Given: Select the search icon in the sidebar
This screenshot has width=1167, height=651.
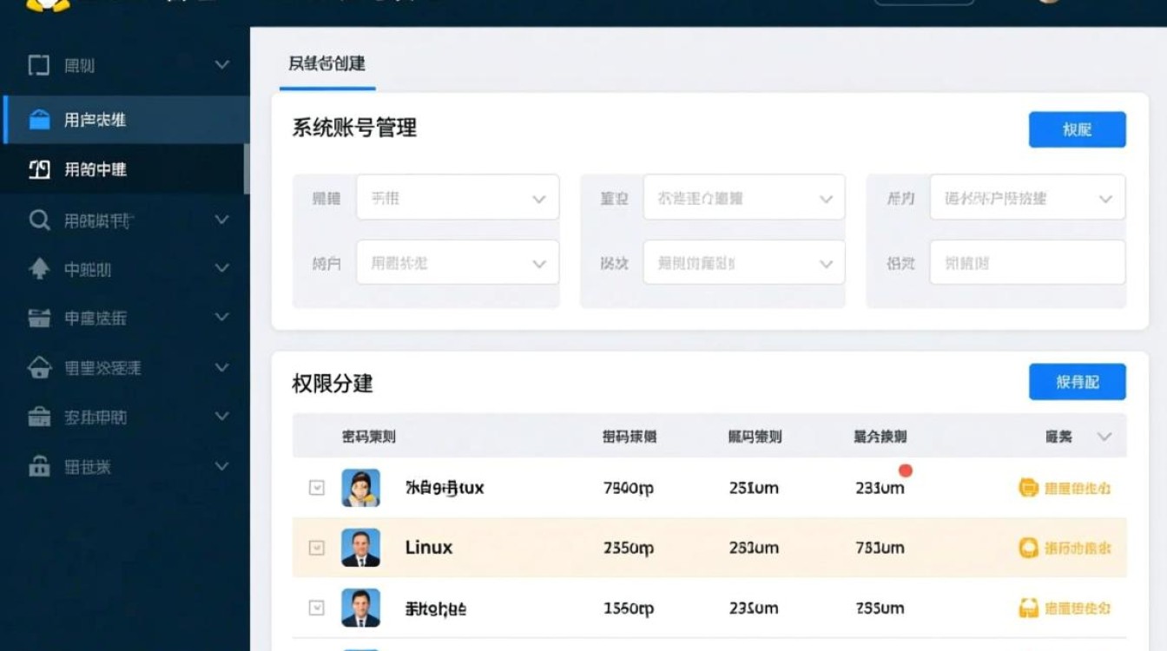Looking at the screenshot, I should [x=40, y=220].
